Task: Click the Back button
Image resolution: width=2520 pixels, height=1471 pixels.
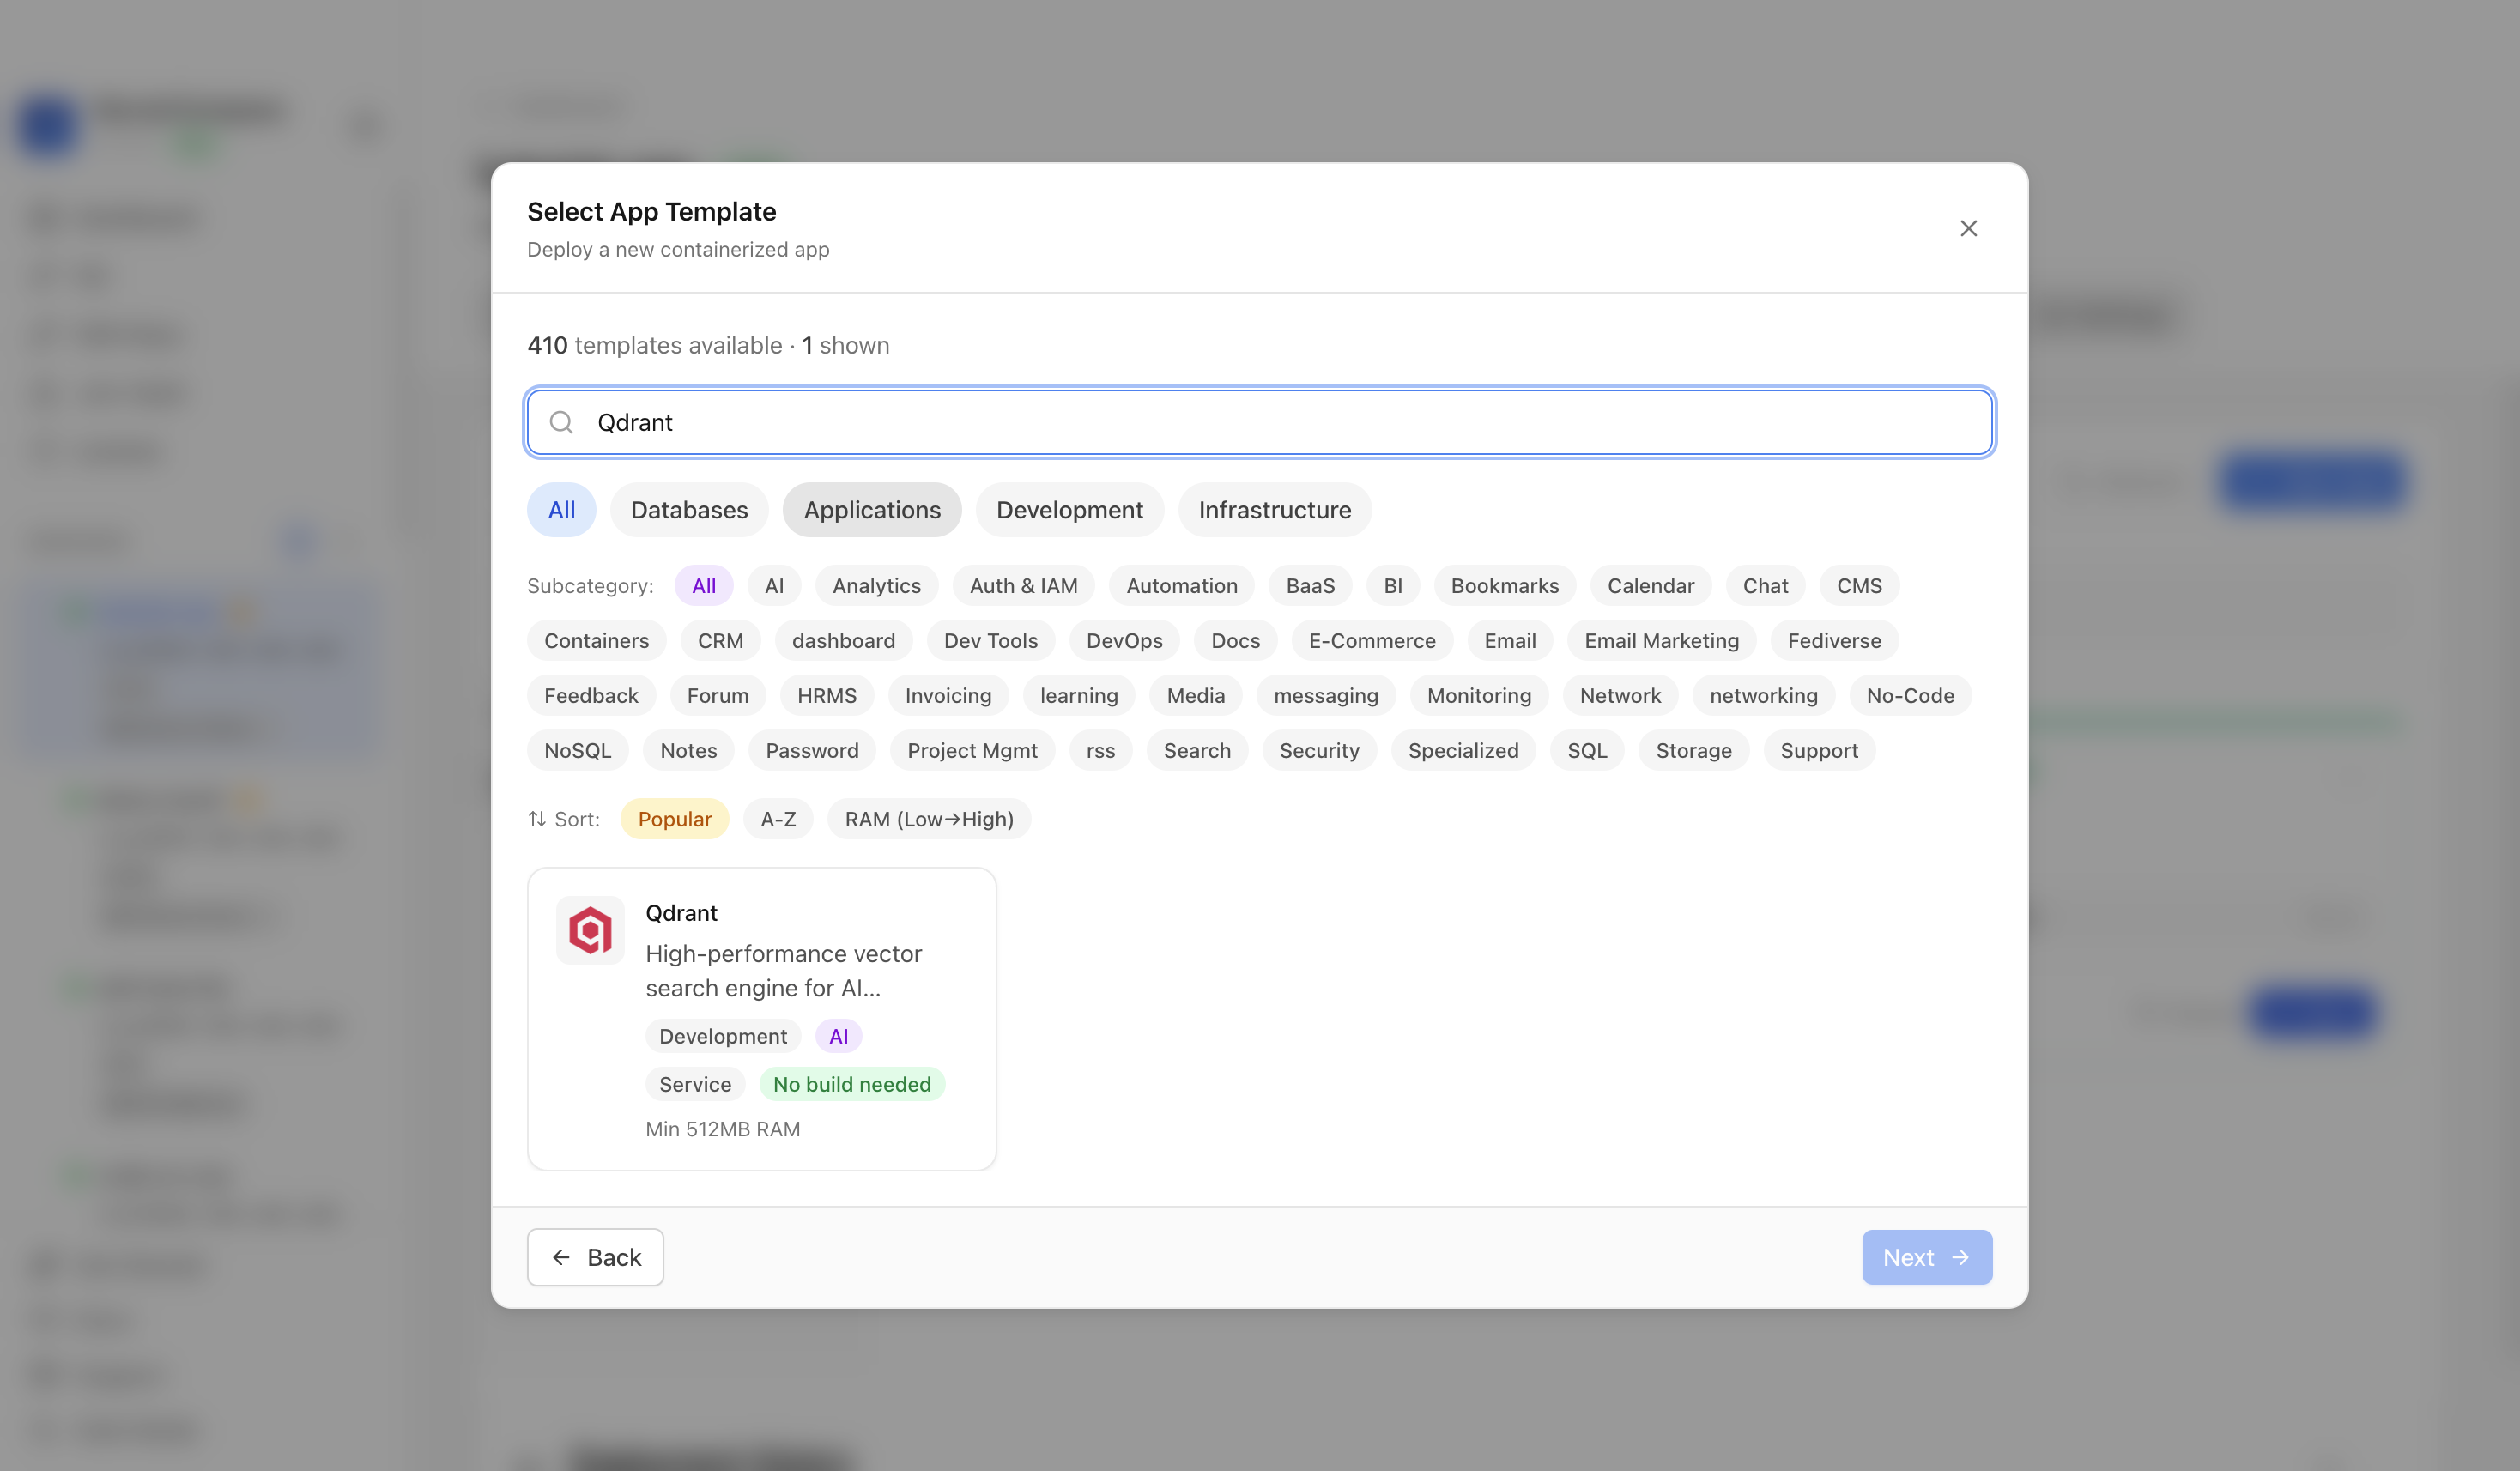Action: pyautogui.click(x=595, y=1257)
